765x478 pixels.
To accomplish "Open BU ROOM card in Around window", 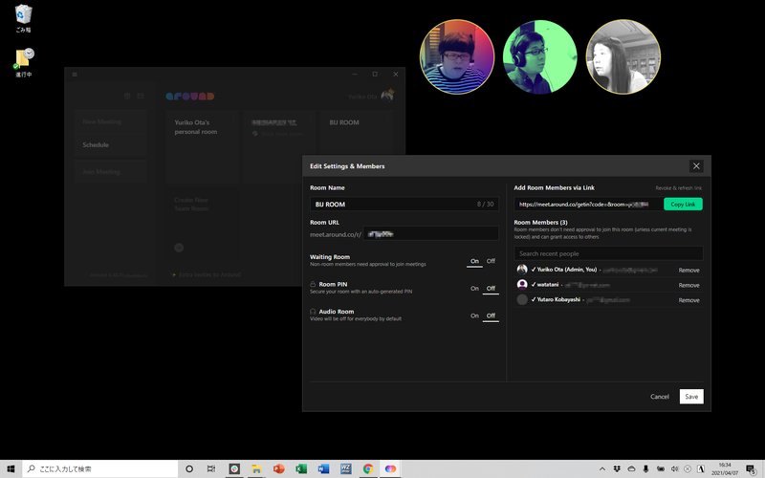I will (x=357, y=132).
